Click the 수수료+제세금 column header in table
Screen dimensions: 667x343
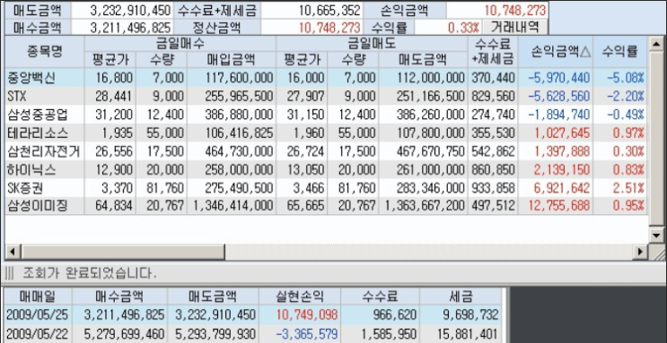point(493,51)
